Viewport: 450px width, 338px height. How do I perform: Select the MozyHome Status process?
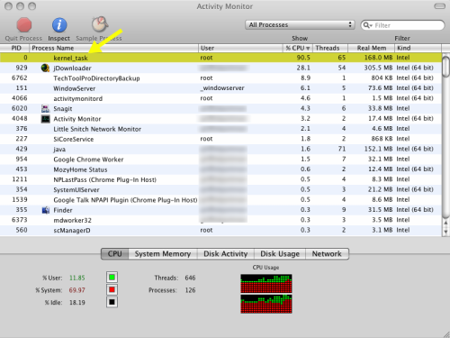(x=220, y=169)
